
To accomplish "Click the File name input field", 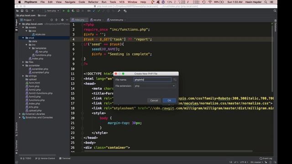I will click(152, 80).
